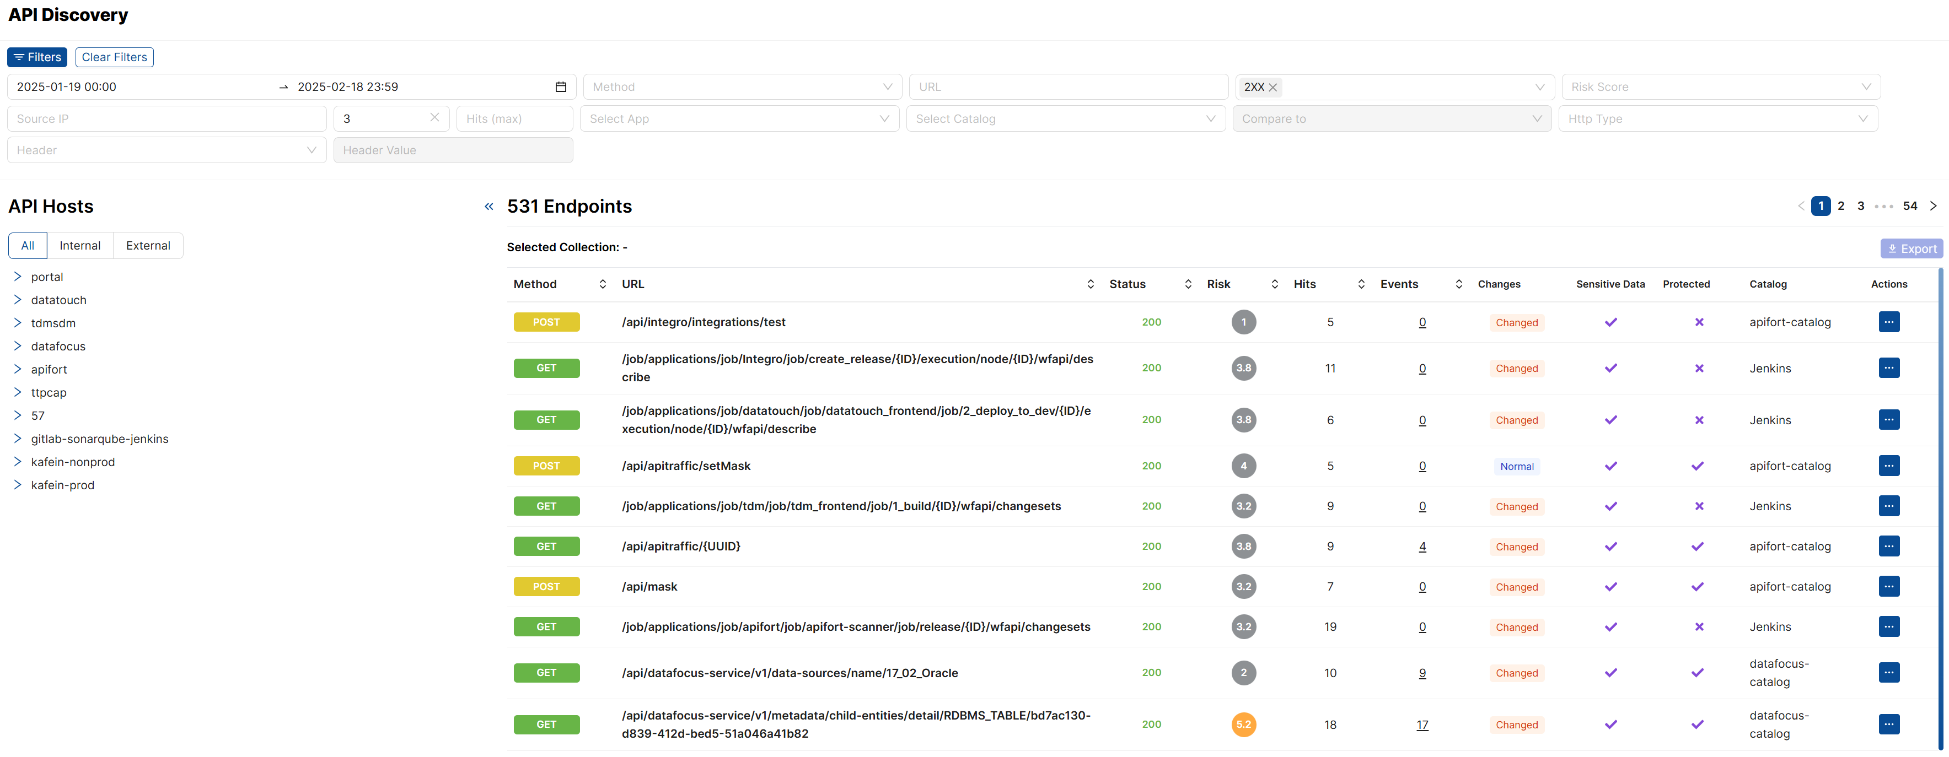This screenshot has width=1949, height=757.
Task: Open events count 17 link
Action: [x=1422, y=724]
